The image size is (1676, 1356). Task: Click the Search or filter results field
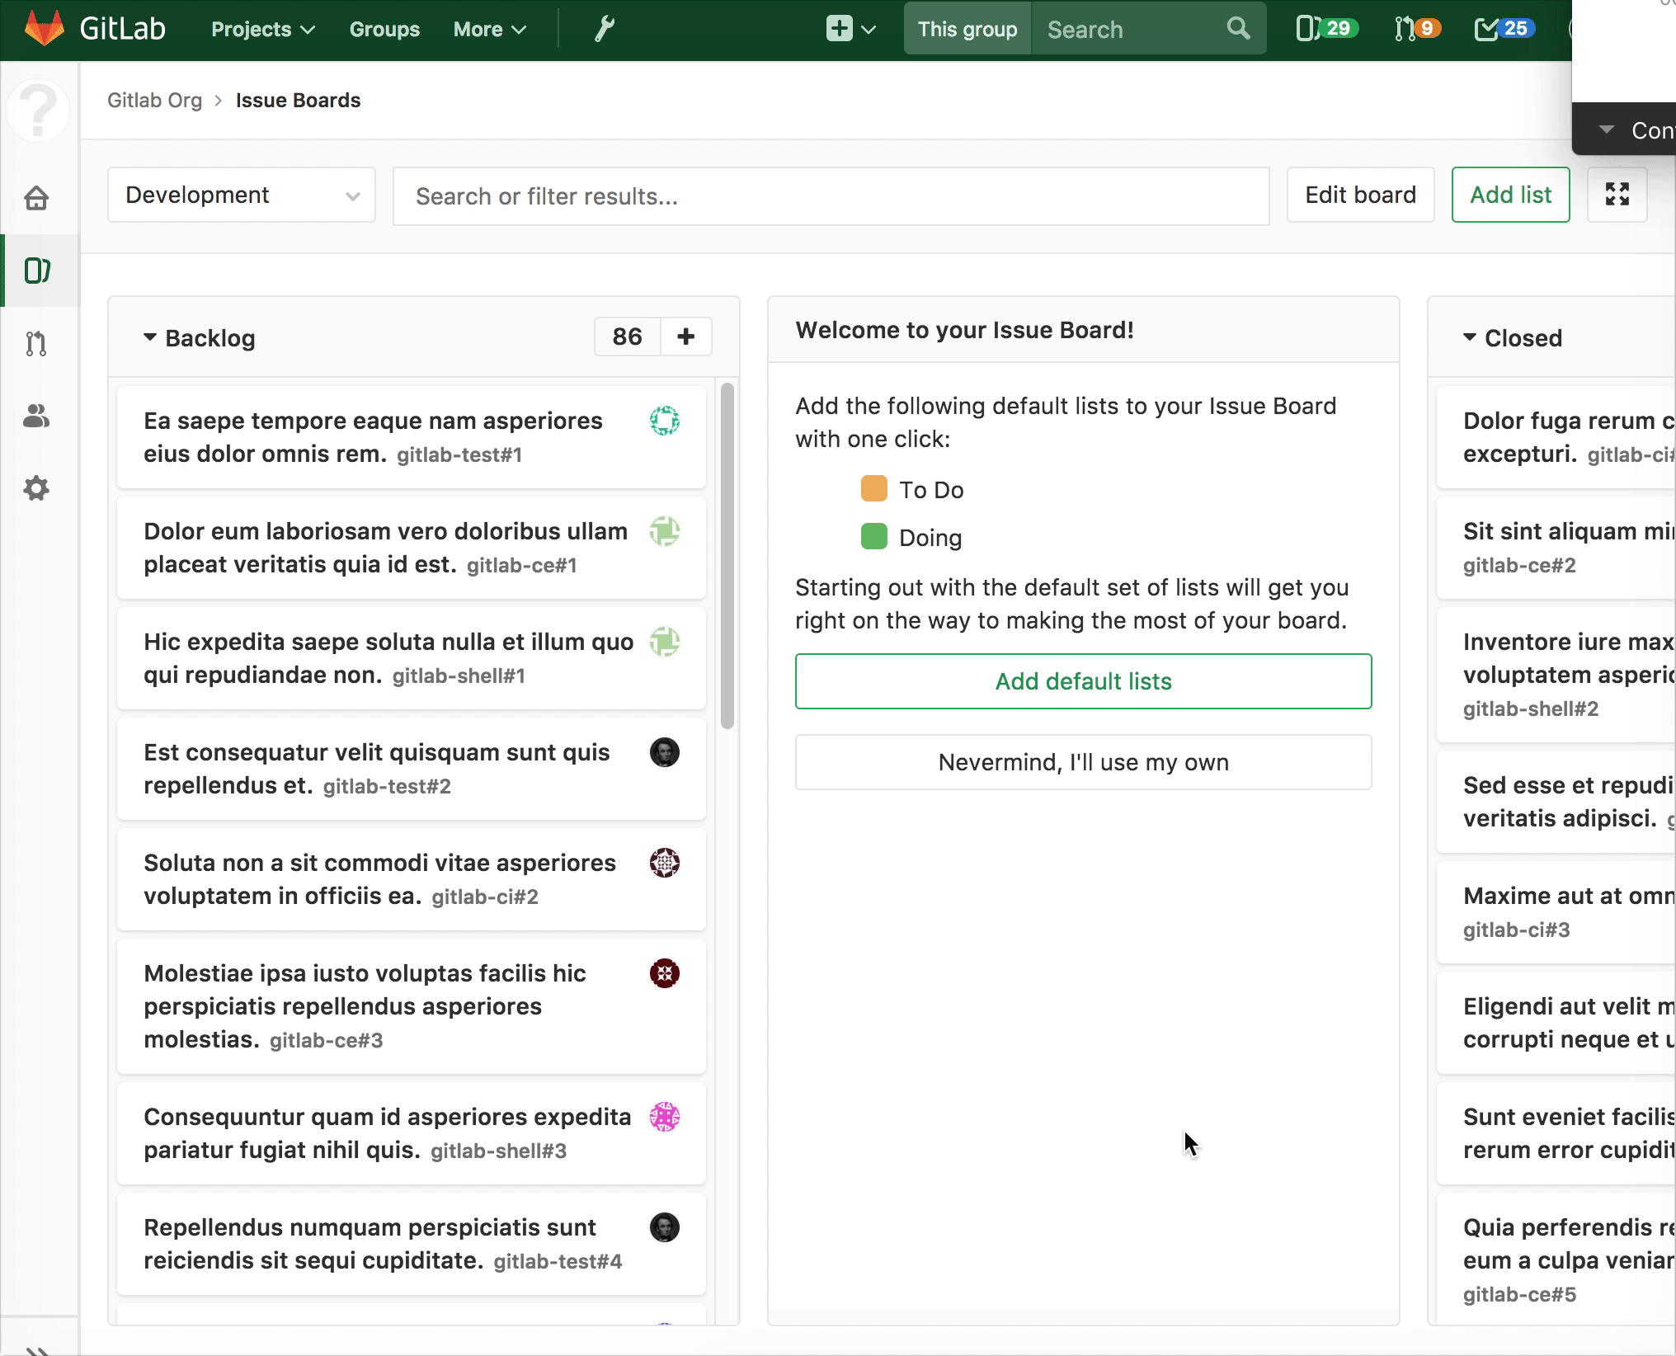pyautogui.click(x=831, y=196)
